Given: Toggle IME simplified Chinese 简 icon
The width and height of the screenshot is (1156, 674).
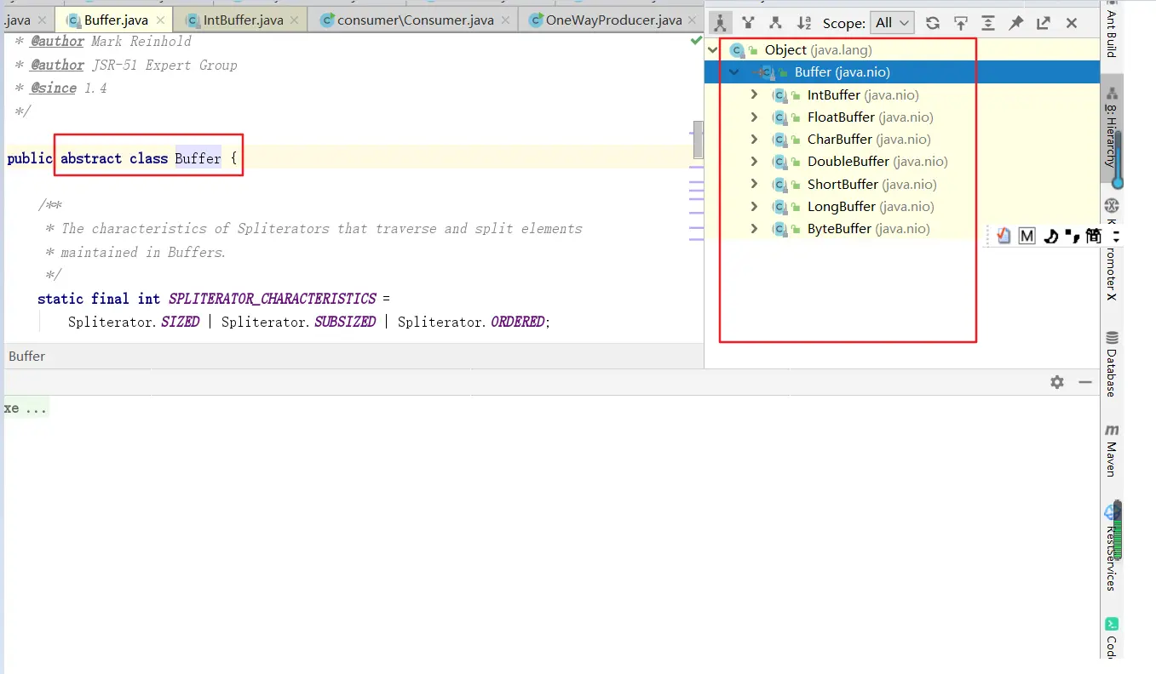Looking at the screenshot, I should pyautogui.click(x=1094, y=236).
